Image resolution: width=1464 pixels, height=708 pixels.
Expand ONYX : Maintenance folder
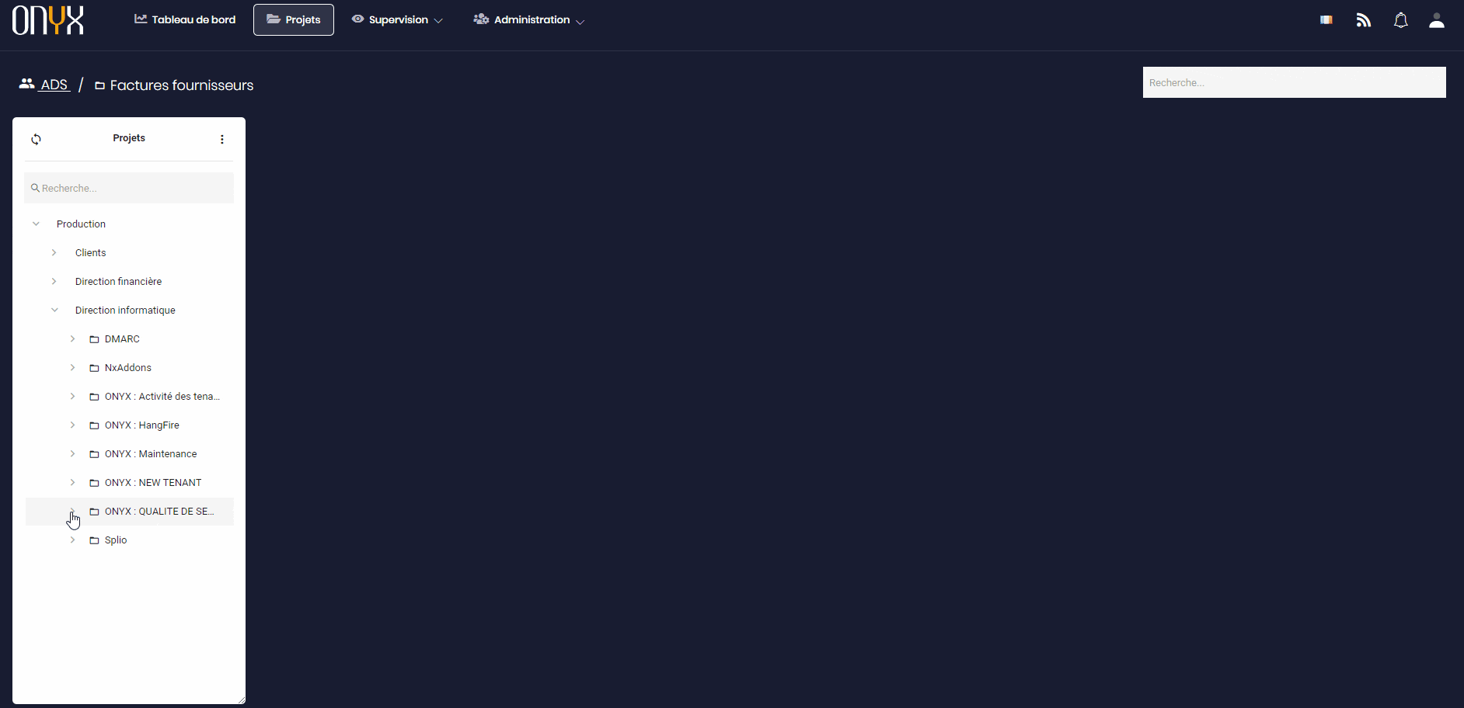[72, 453]
